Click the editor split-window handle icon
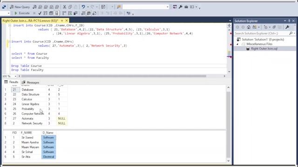Screen dimensions: 298x167 pos(229,26)
